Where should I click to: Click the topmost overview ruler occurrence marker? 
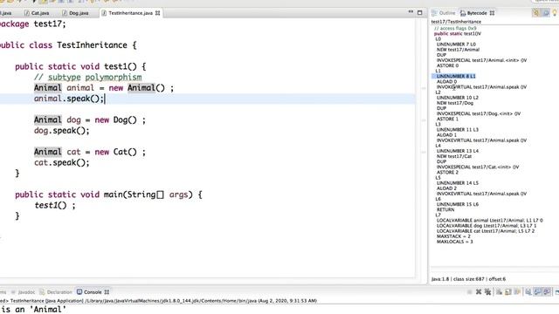point(424,88)
